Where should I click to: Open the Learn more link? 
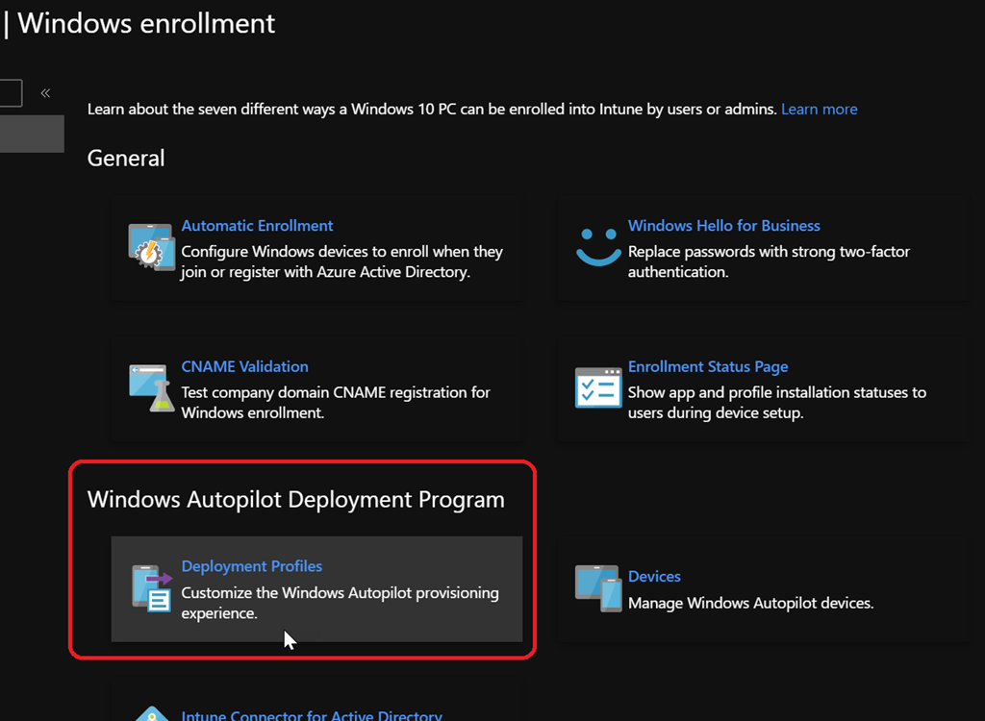(820, 109)
